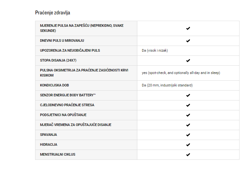The height and width of the screenshot is (170, 251).
Task: Select the Praćenje zdravlja heading
Action: pyautogui.click(x=53, y=13)
